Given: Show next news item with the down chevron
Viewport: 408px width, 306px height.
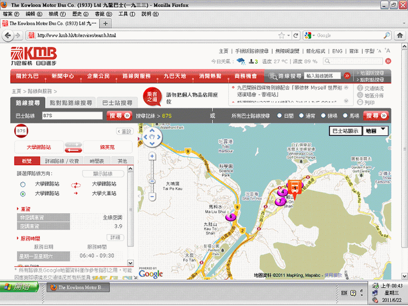Looking at the screenshot, I should 346,101.
